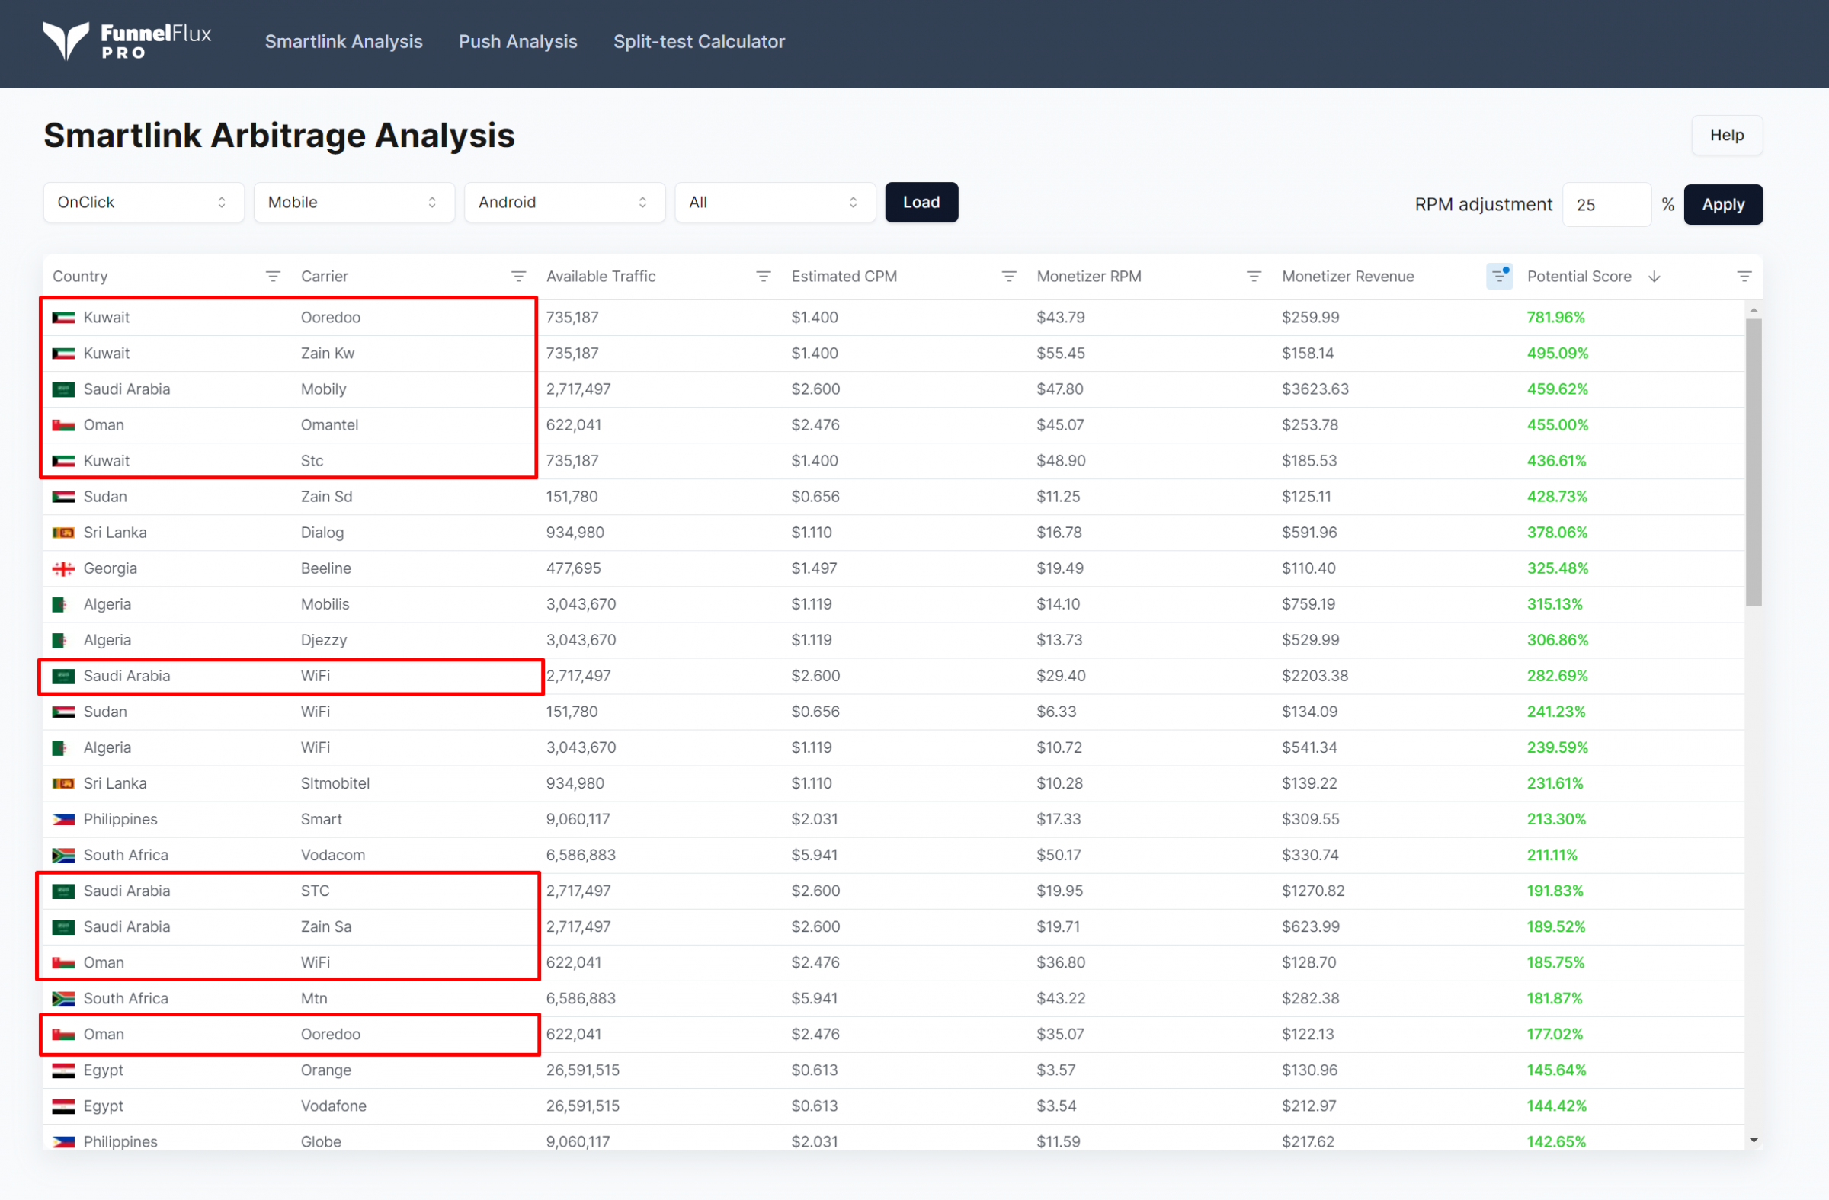
Task: Open the active Monetizer Revenue filter icon
Action: coord(1499,277)
